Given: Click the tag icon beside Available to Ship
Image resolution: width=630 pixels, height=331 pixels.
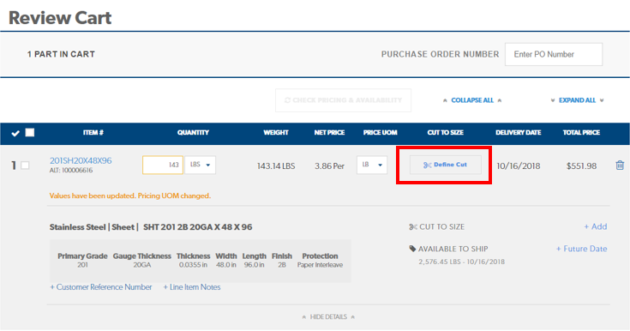Looking at the screenshot, I should point(412,249).
